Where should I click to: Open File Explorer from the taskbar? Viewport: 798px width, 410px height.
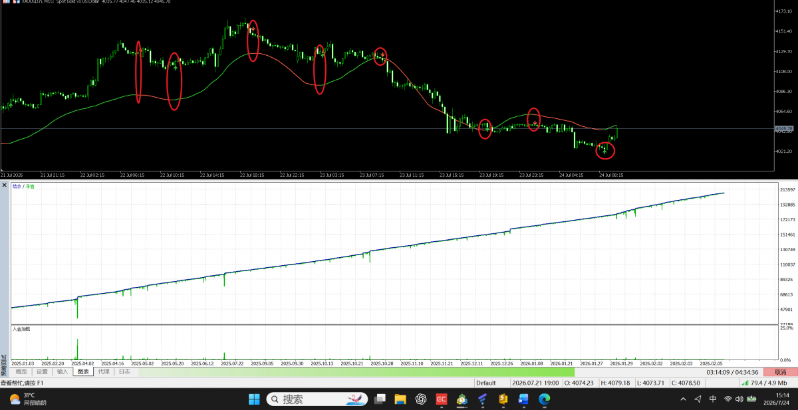pos(400,399)
